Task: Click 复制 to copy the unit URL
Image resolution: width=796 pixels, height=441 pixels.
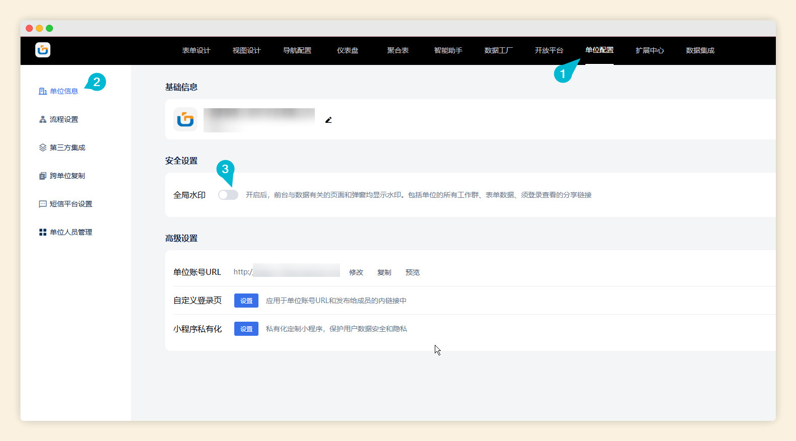Action: click(x=384, y=272)
